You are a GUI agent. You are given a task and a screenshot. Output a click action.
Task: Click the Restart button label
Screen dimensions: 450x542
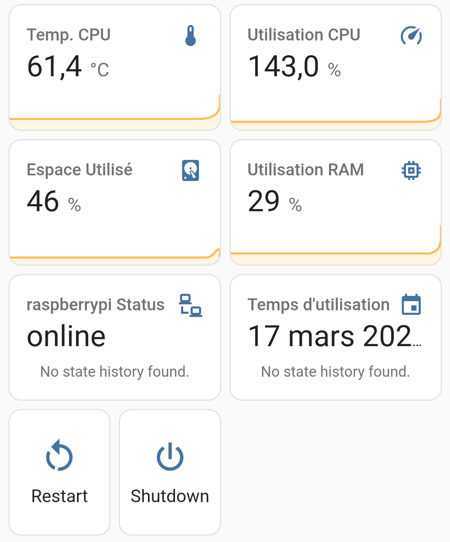(59, 496)
